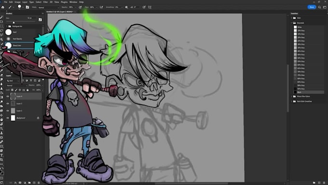Hide Layer 3 with its eye icon
The height and width of the screenshot is (185, 328).
click(8, 103)
